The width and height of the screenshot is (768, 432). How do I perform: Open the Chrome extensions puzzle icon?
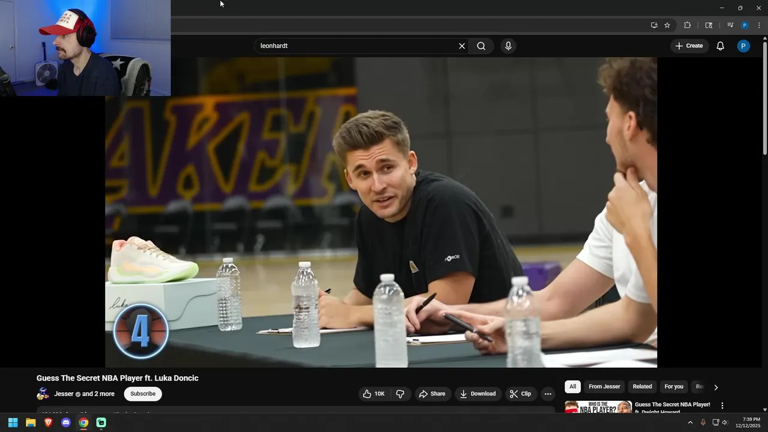coord(688,25)
